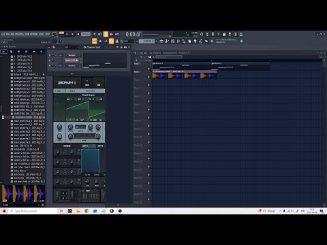Screen dimensions: 327x245
Task: Click the project info icon in top toolbar
Action: 235,34
